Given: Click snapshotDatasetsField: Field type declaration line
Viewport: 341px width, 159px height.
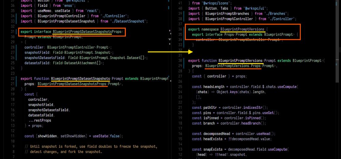Looking at the screenshot, I should coord(86,58).
